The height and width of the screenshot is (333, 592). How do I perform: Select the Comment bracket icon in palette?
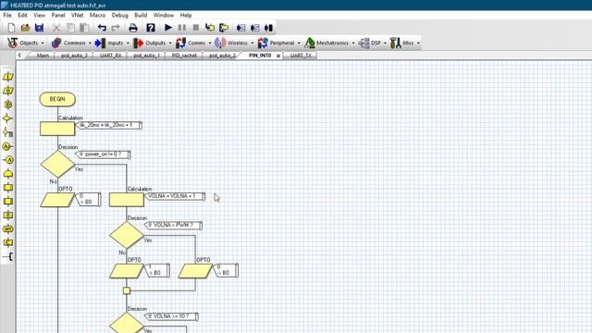(x=8, y=257)
